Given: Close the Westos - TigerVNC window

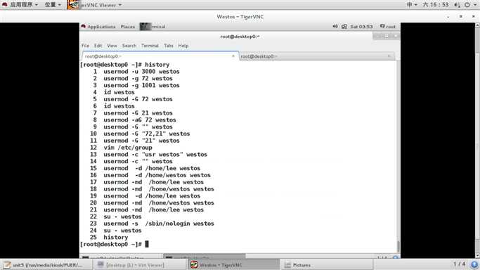Looking at the screenshot, I should click(473, 17).
